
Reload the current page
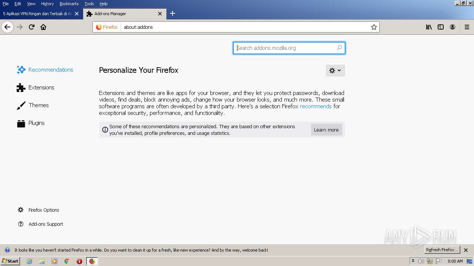click(x=31, y=27)
